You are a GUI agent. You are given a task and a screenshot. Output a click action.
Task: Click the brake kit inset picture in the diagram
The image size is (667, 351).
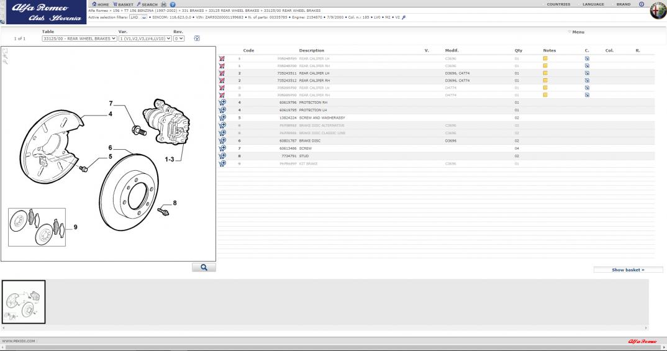coord(37,227)
